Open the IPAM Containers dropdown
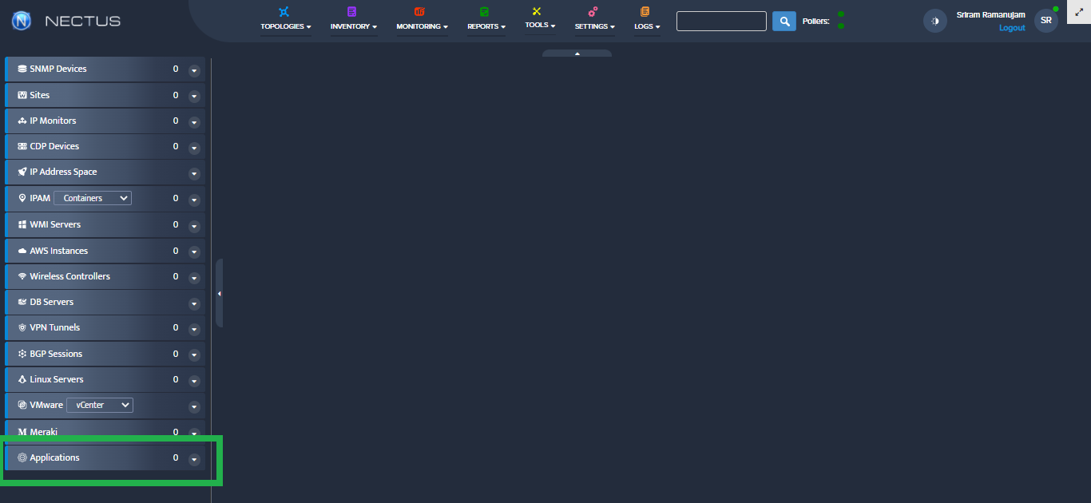1091x503 pixels. pos(93,198)
